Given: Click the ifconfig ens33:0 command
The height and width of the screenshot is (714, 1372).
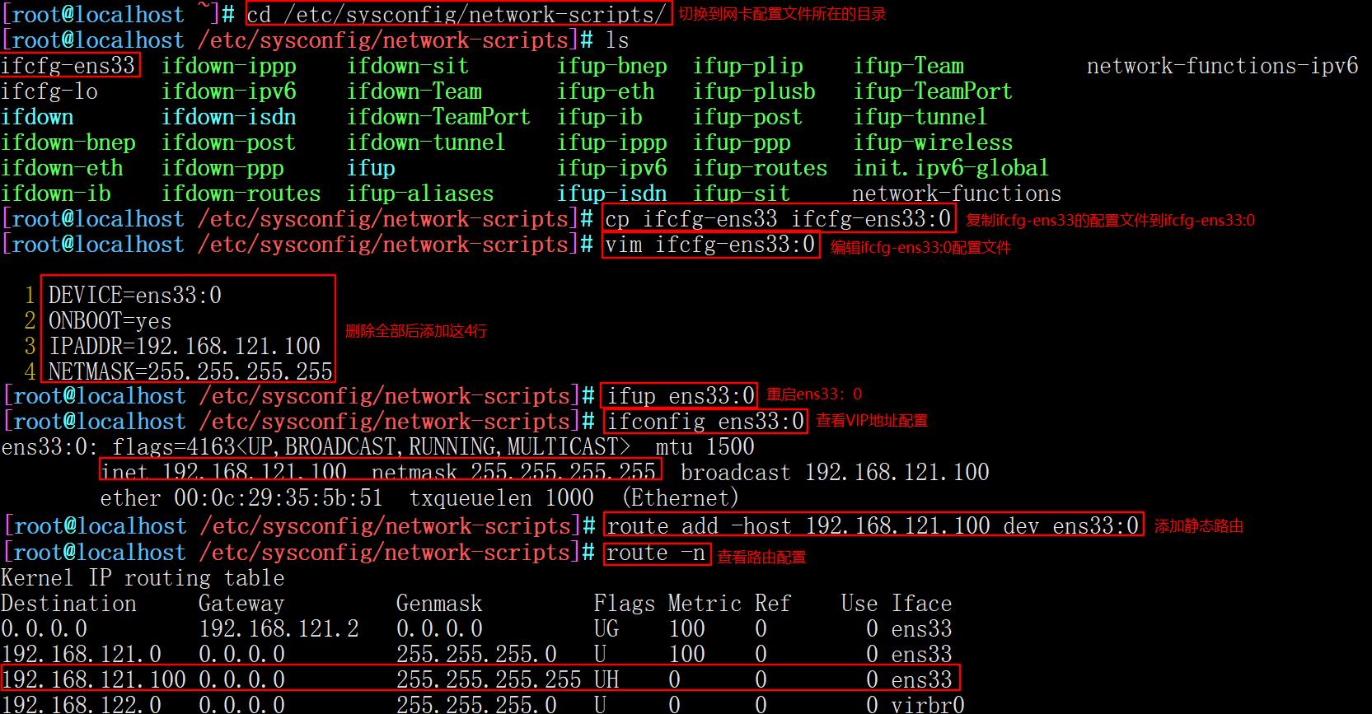Looking at the screenshot, I should point(705,422).
